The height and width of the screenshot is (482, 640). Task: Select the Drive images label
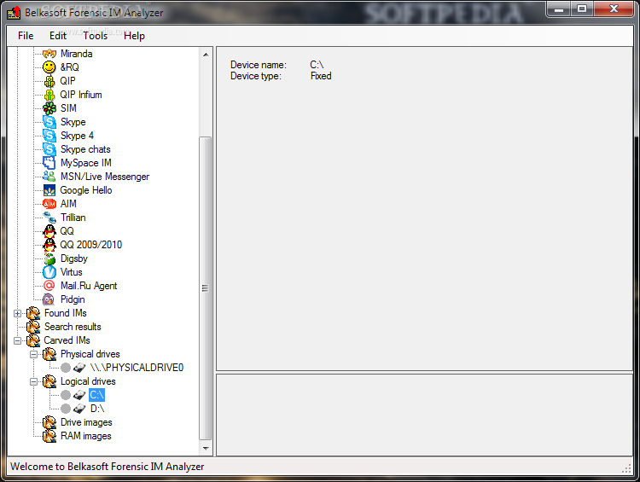[86, 422]
